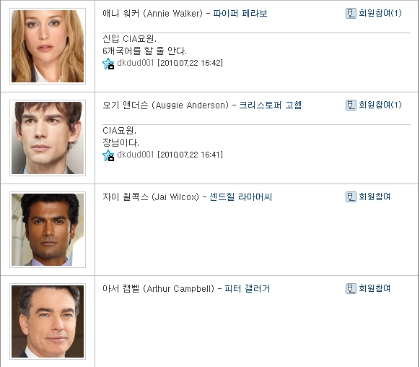Click 회원참여(1) text for Auggie Anderson
The image size is (420, 367).
tap(380, 105)
